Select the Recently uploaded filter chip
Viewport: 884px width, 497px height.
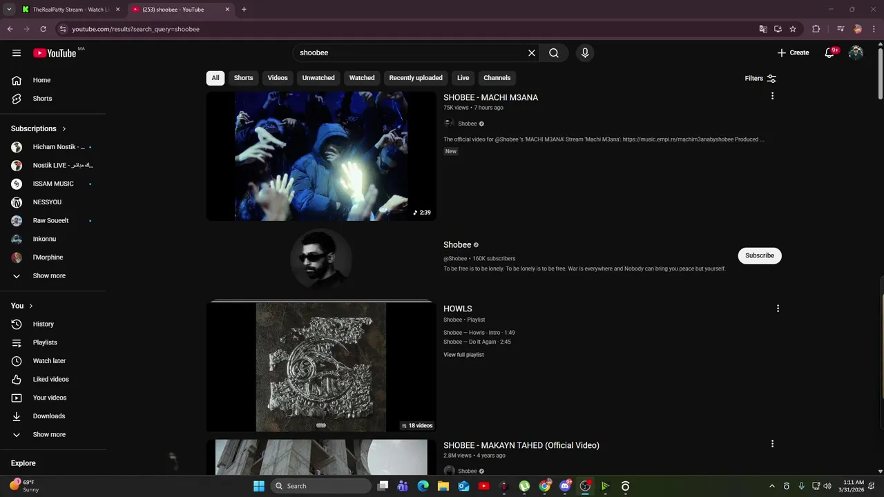pyautogui.click(x=416, y=78)
